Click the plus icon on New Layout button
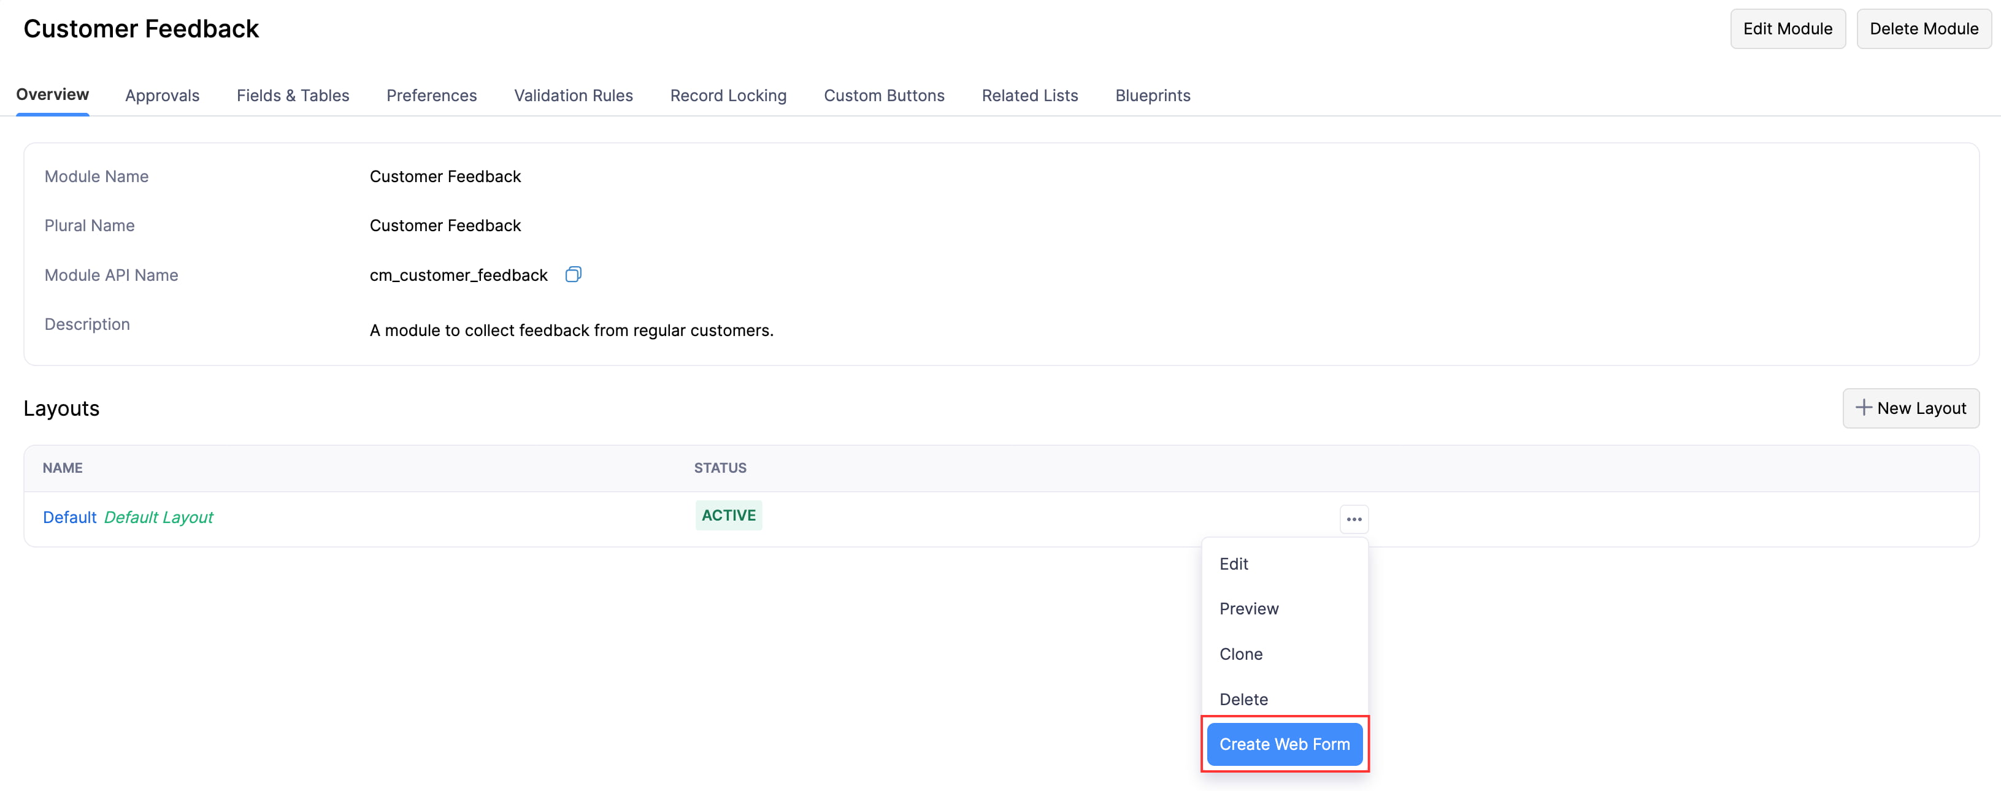This screenshot has height=791, width=2001. 1864,408
